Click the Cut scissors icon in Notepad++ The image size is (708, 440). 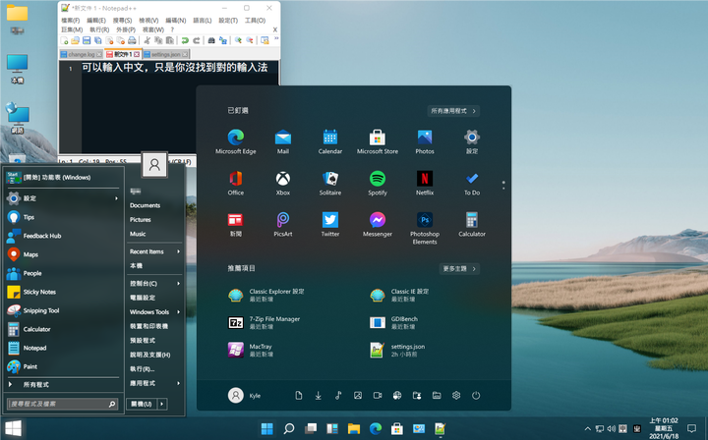147,40
